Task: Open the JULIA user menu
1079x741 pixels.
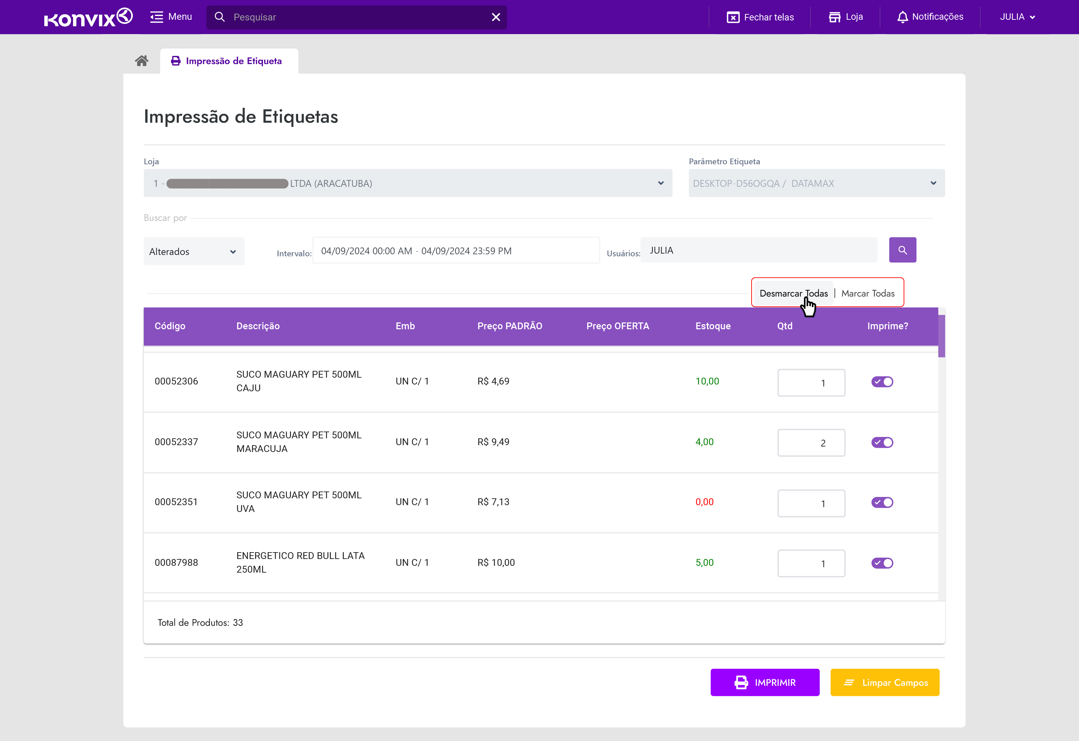Action: [x=1017, y=17]
